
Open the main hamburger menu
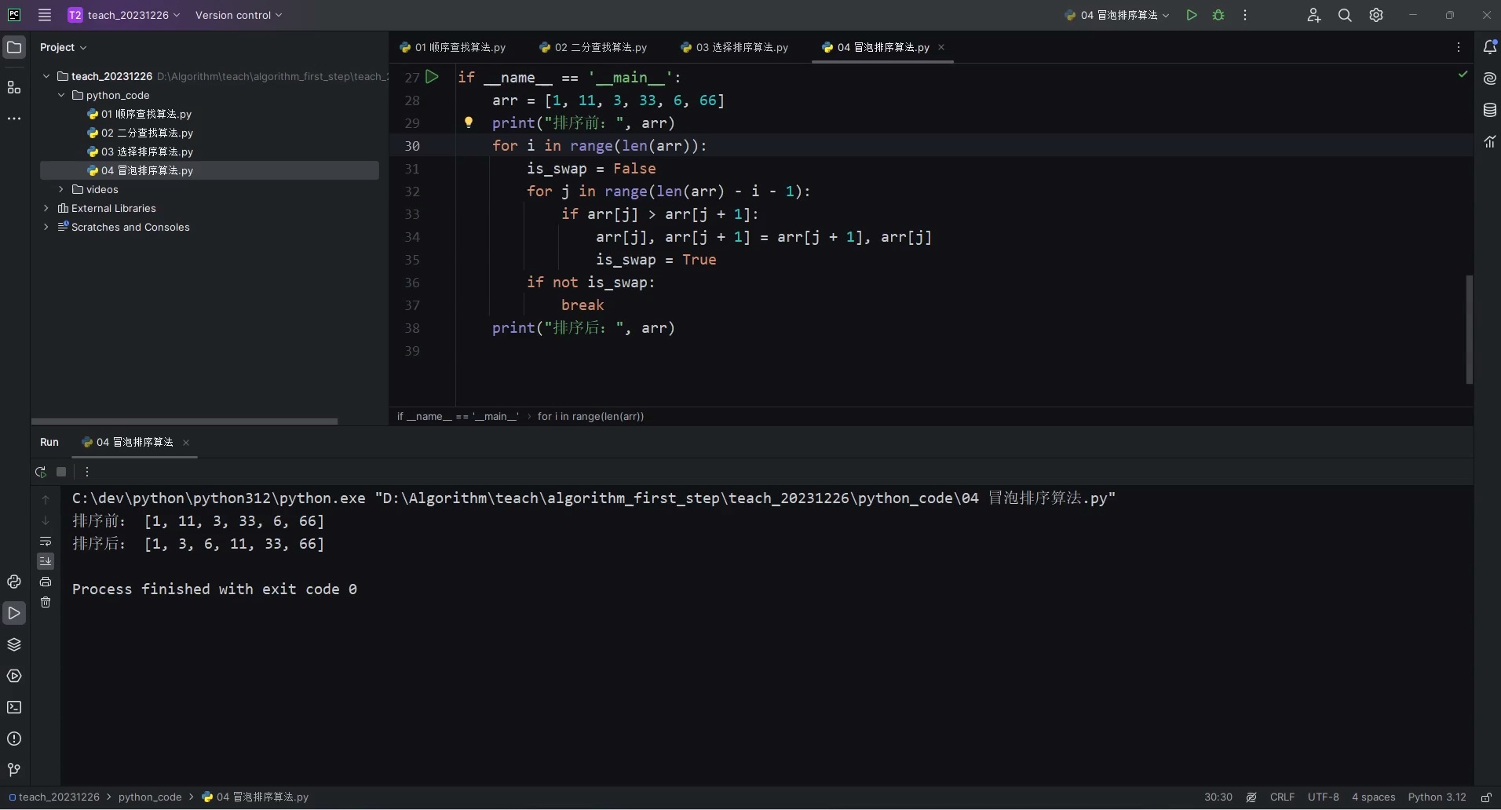[44, 15]
